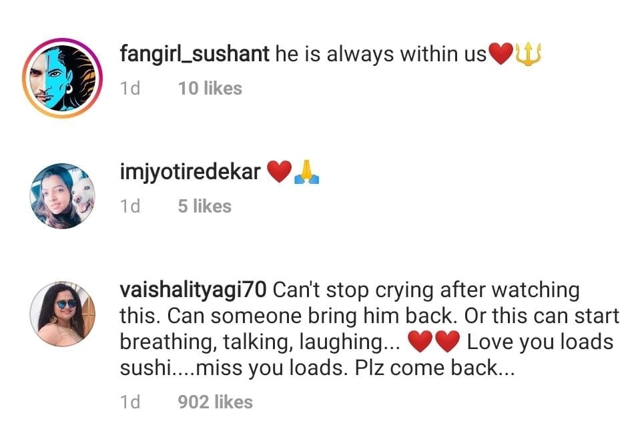
Task: Select the text "he is always within us"
Action: pos(381,55)
